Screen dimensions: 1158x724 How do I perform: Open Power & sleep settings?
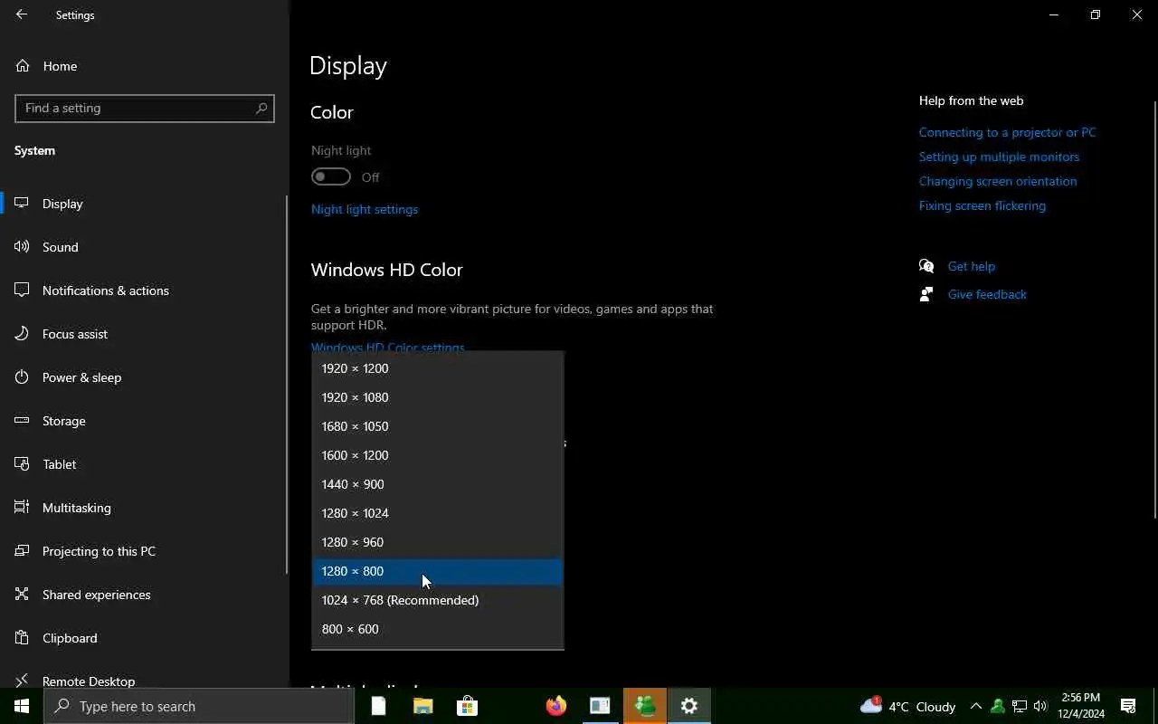[x=145, y=377]
